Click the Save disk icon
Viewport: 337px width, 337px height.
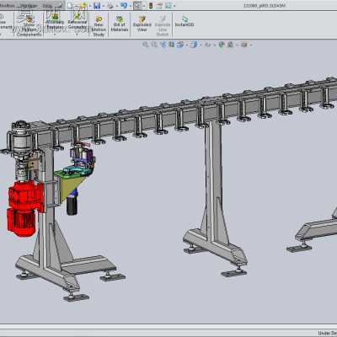pos(97,5)
